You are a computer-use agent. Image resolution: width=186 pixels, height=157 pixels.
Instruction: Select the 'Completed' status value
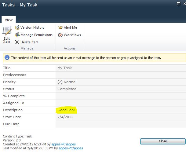(67, 89)
